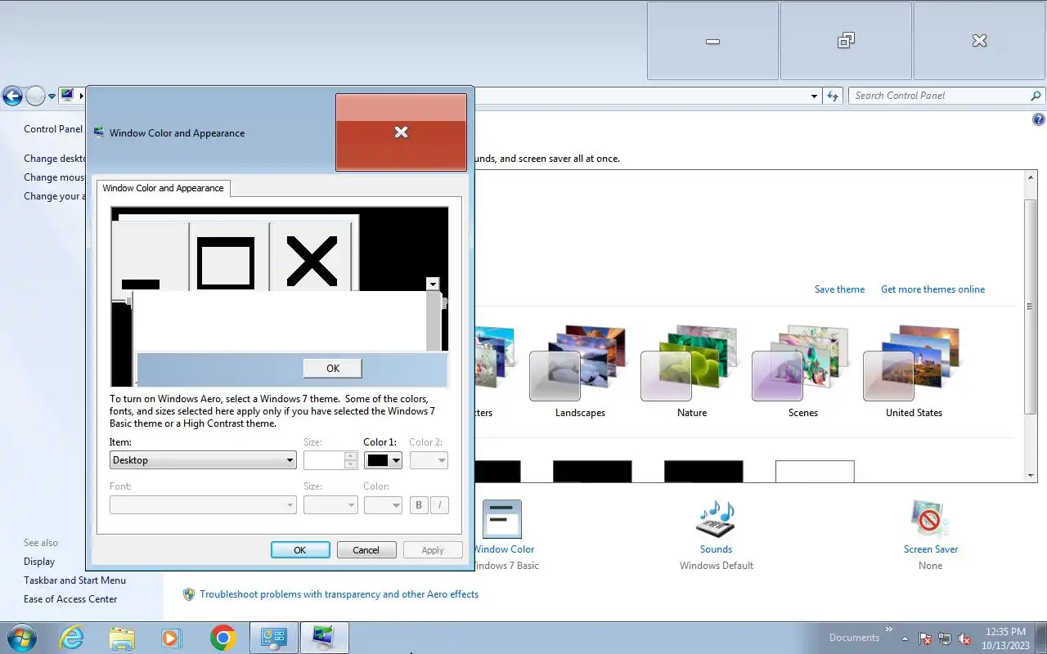Open Get more themes online link
The width and height of the screenshot is (1047, 654).
tap(932, 289)
